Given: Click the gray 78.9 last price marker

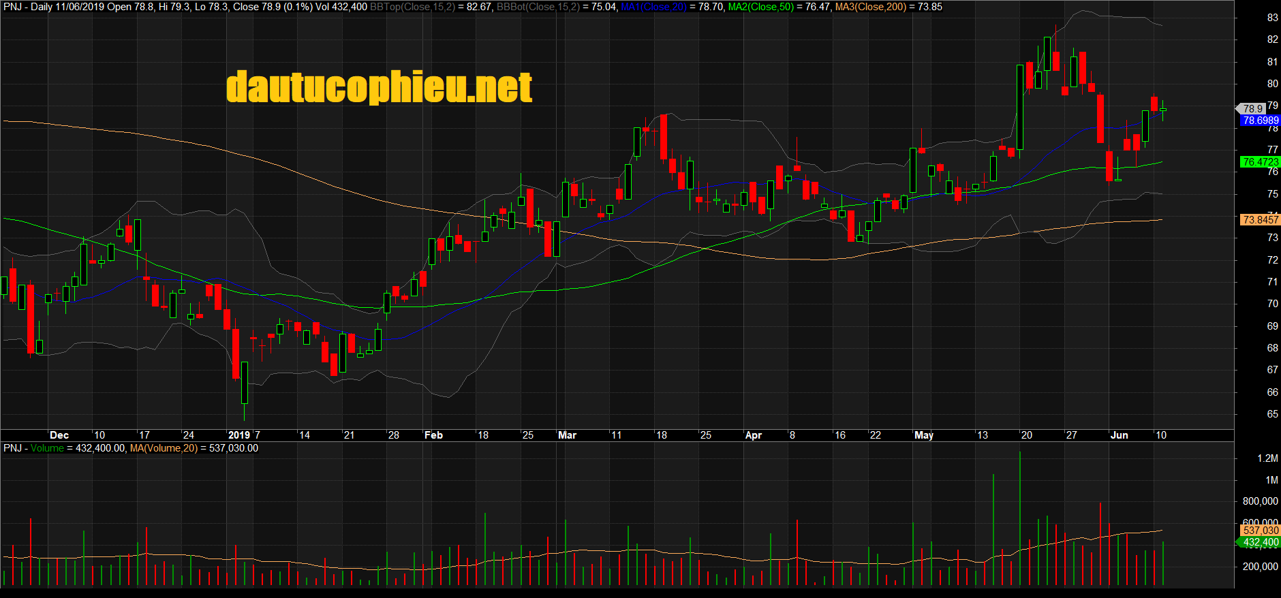Looking at the screenshot, I should (1252, 109).
